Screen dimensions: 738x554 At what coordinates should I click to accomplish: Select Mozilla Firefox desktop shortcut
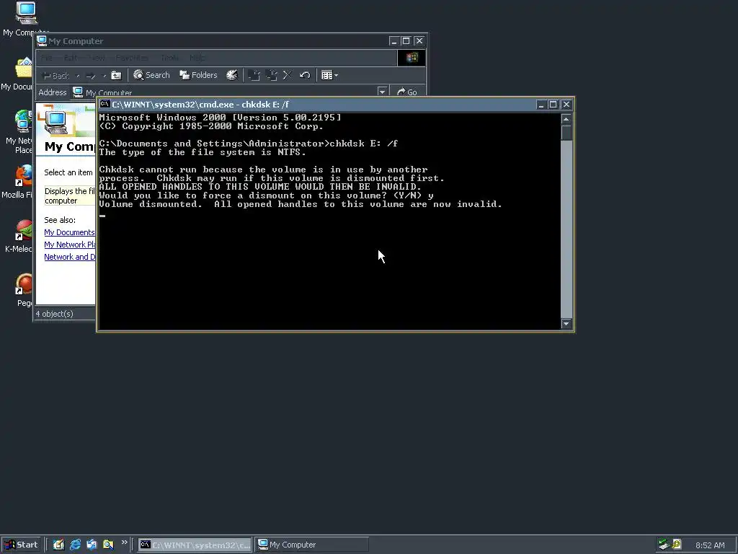18,182
